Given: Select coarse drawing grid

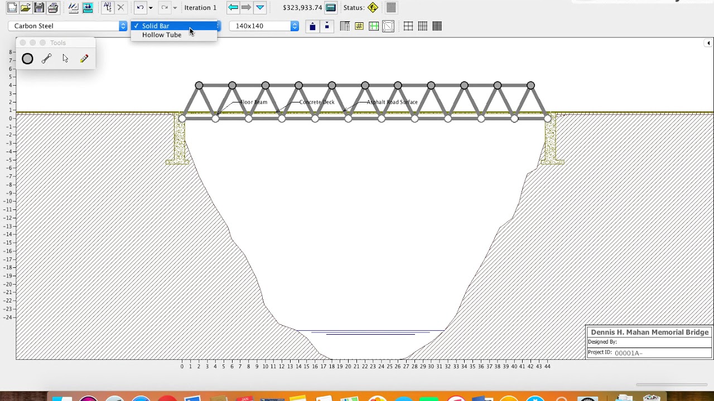Looking at the screenshot, I should [x=408, y=26].
